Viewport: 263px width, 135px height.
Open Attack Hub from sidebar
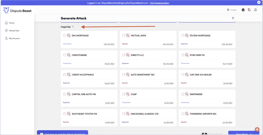14,31
